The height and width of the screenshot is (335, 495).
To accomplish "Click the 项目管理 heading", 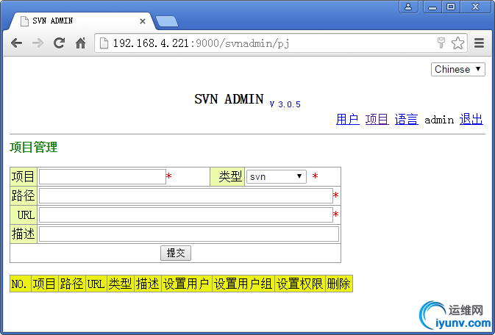I will (x=34, y=148).
